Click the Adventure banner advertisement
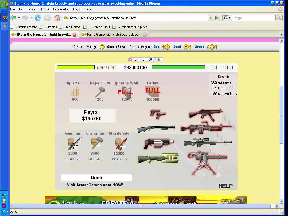Image resolution: width=288 pixels, height=216 pixels. click(x=146, y=200)
